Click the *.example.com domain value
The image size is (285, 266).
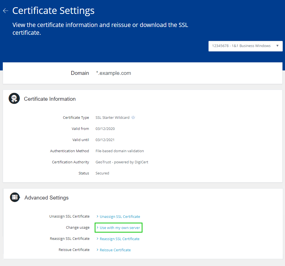(x=113, y=73)
